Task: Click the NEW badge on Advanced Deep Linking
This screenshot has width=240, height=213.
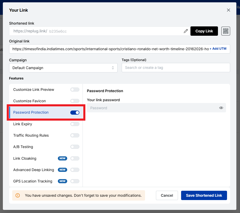Action: pyautogui.click(x=62, y=170)
